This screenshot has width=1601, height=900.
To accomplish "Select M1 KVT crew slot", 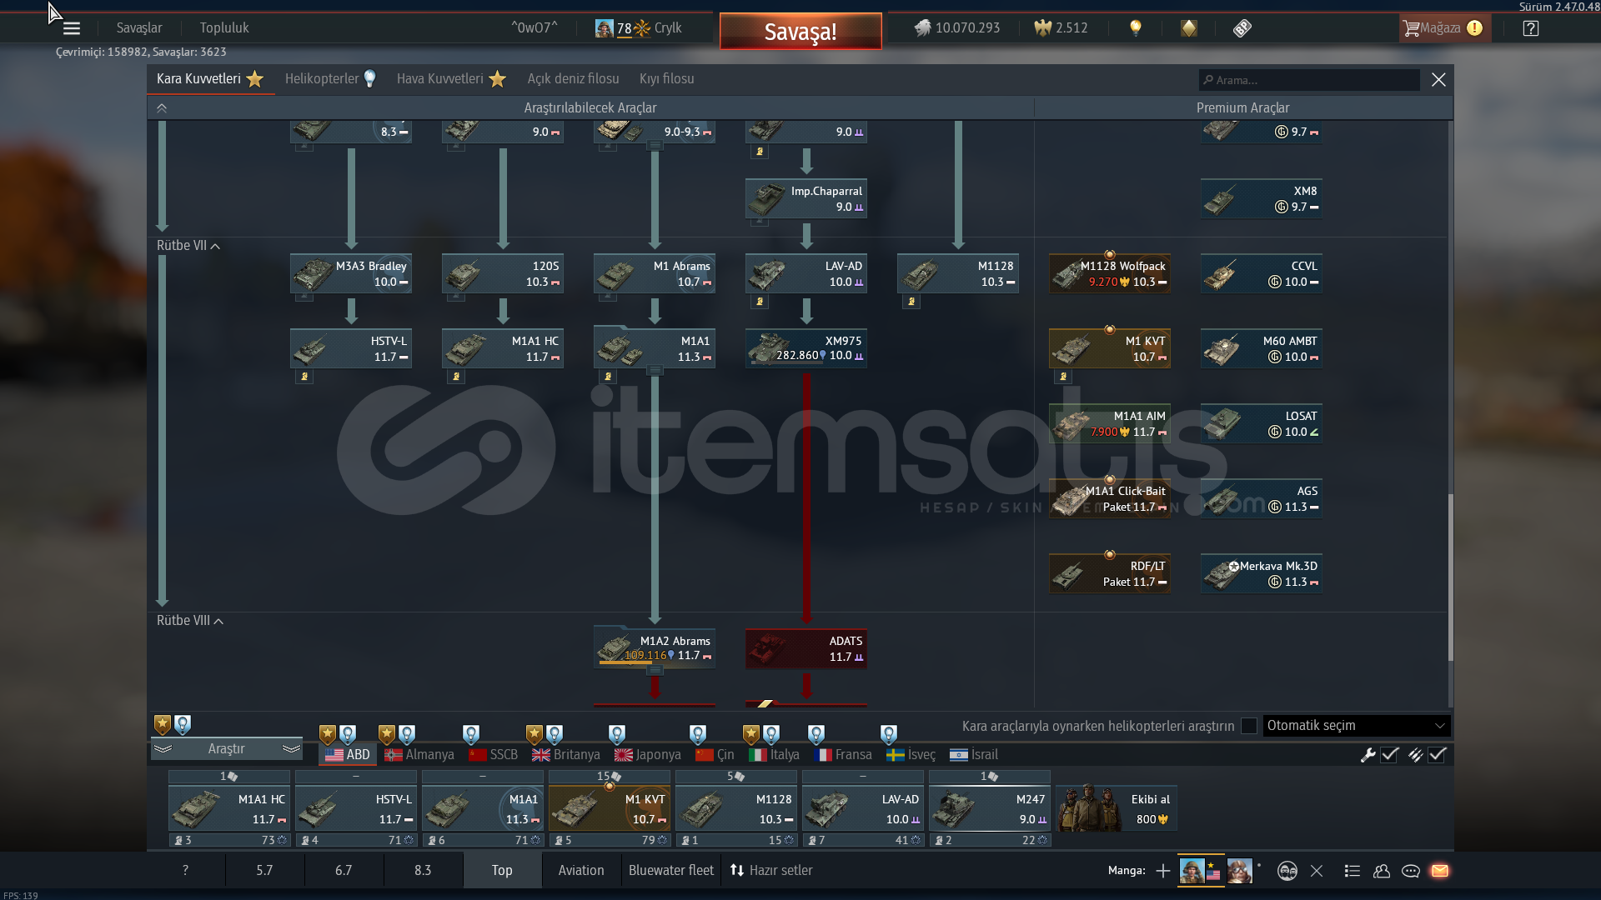I will tap(610, 808).
